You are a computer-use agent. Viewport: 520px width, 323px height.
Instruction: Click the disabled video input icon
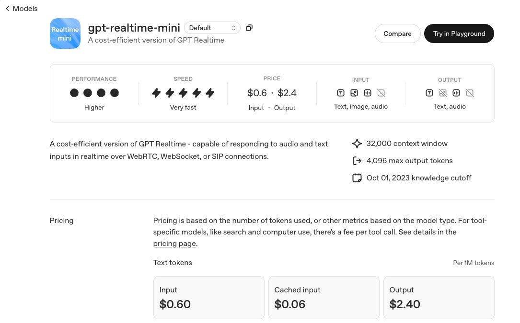[x=381, y=93]
